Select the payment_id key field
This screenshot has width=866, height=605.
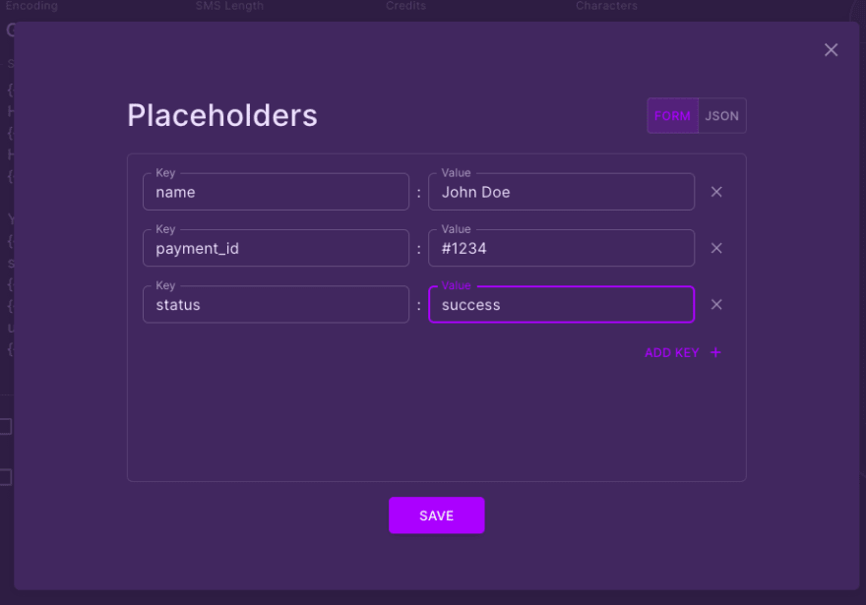[276, 248]
